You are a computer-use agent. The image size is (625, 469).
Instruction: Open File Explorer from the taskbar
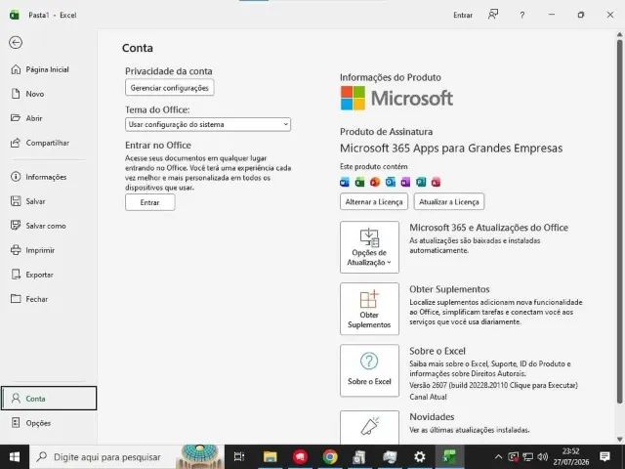(x=270, y=457)
